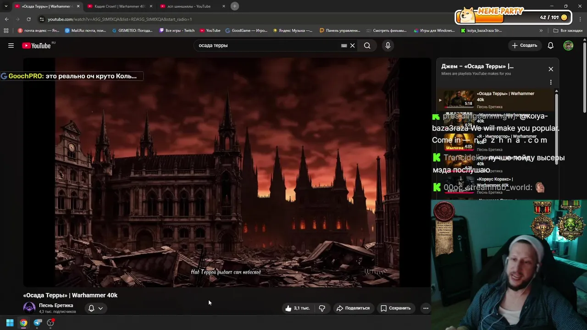Viewport: 587px width, 330px height.
Task: Open the Mail.Ru bookmark
Action: pyautogui.click(x=86, y=31)
